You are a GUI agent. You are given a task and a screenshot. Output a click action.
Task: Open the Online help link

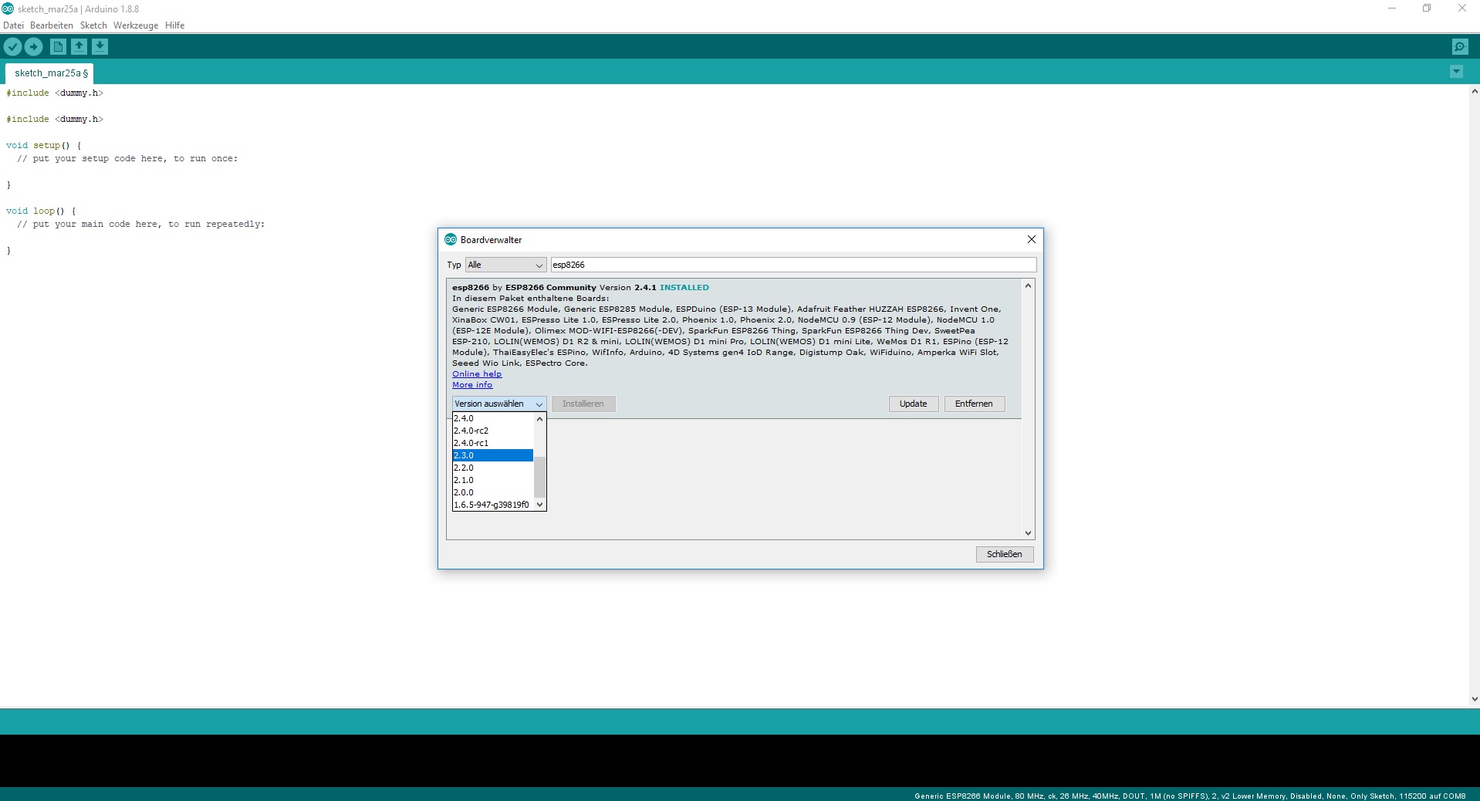477,374
